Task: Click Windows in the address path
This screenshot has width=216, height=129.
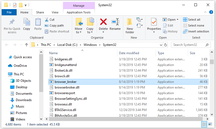Action: click(x=90, y=45)
